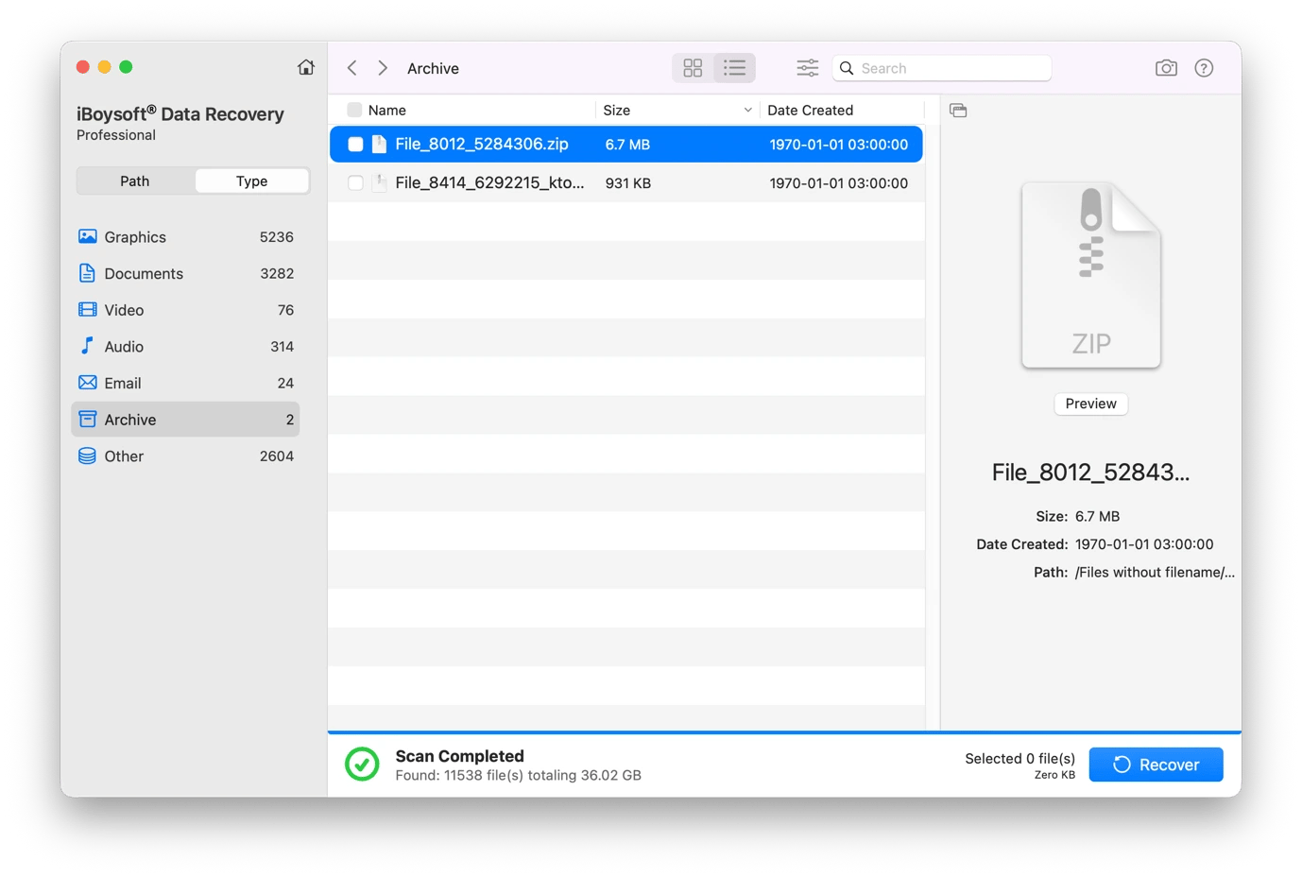Click the 931 KB size cell
Image resolution: width=1302 pixels, height=877 pixels.
pos(628,183)
